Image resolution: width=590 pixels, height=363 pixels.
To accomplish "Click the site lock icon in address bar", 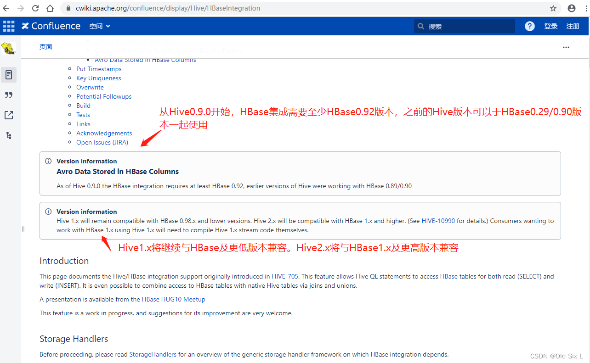I will click(68, 8).
